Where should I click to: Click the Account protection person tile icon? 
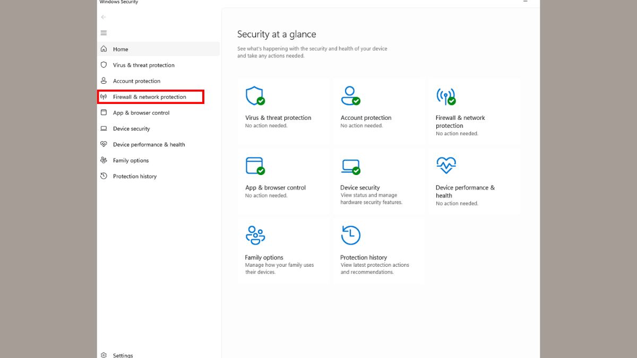[x=350, y=96]
